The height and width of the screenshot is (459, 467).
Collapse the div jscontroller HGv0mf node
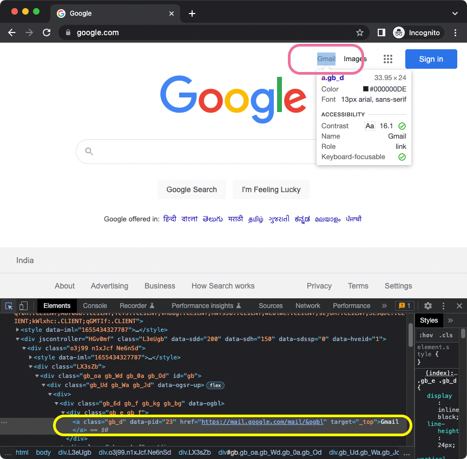tap(17, 339)
